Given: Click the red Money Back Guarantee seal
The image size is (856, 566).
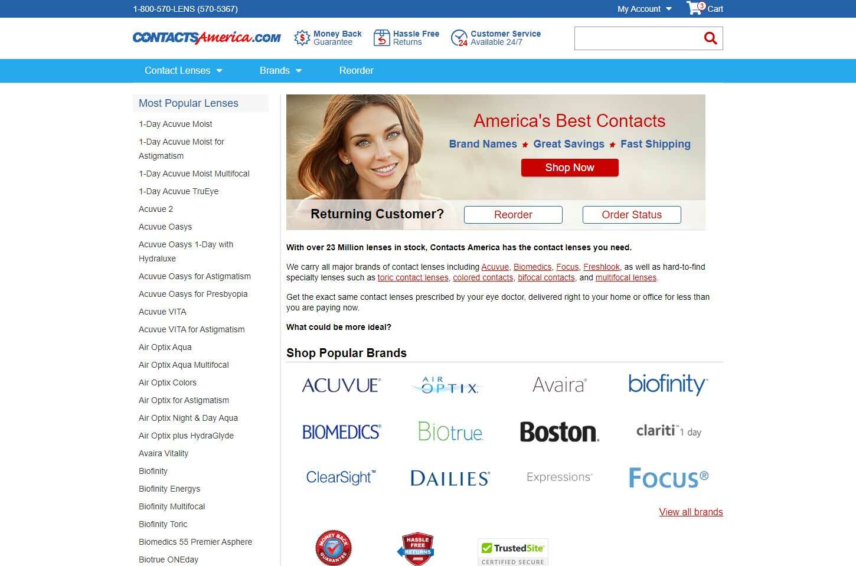Looking at the screenshot, I should pyautogui.click(x=333, y=548).
